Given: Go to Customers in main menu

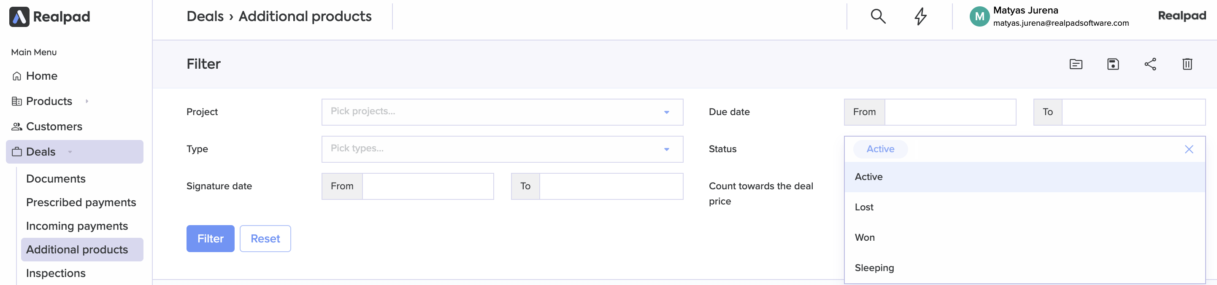Looking at the screenshot, I should tap(54, 126).
